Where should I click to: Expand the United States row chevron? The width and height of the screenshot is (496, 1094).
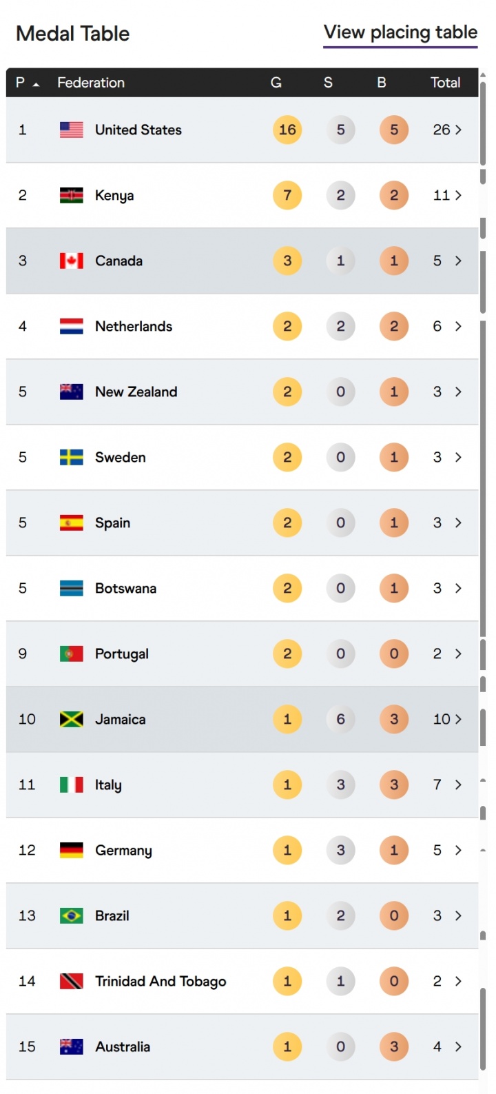pos(459,130)
